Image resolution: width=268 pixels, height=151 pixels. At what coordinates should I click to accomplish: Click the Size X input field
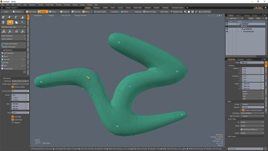click(20, 104)
